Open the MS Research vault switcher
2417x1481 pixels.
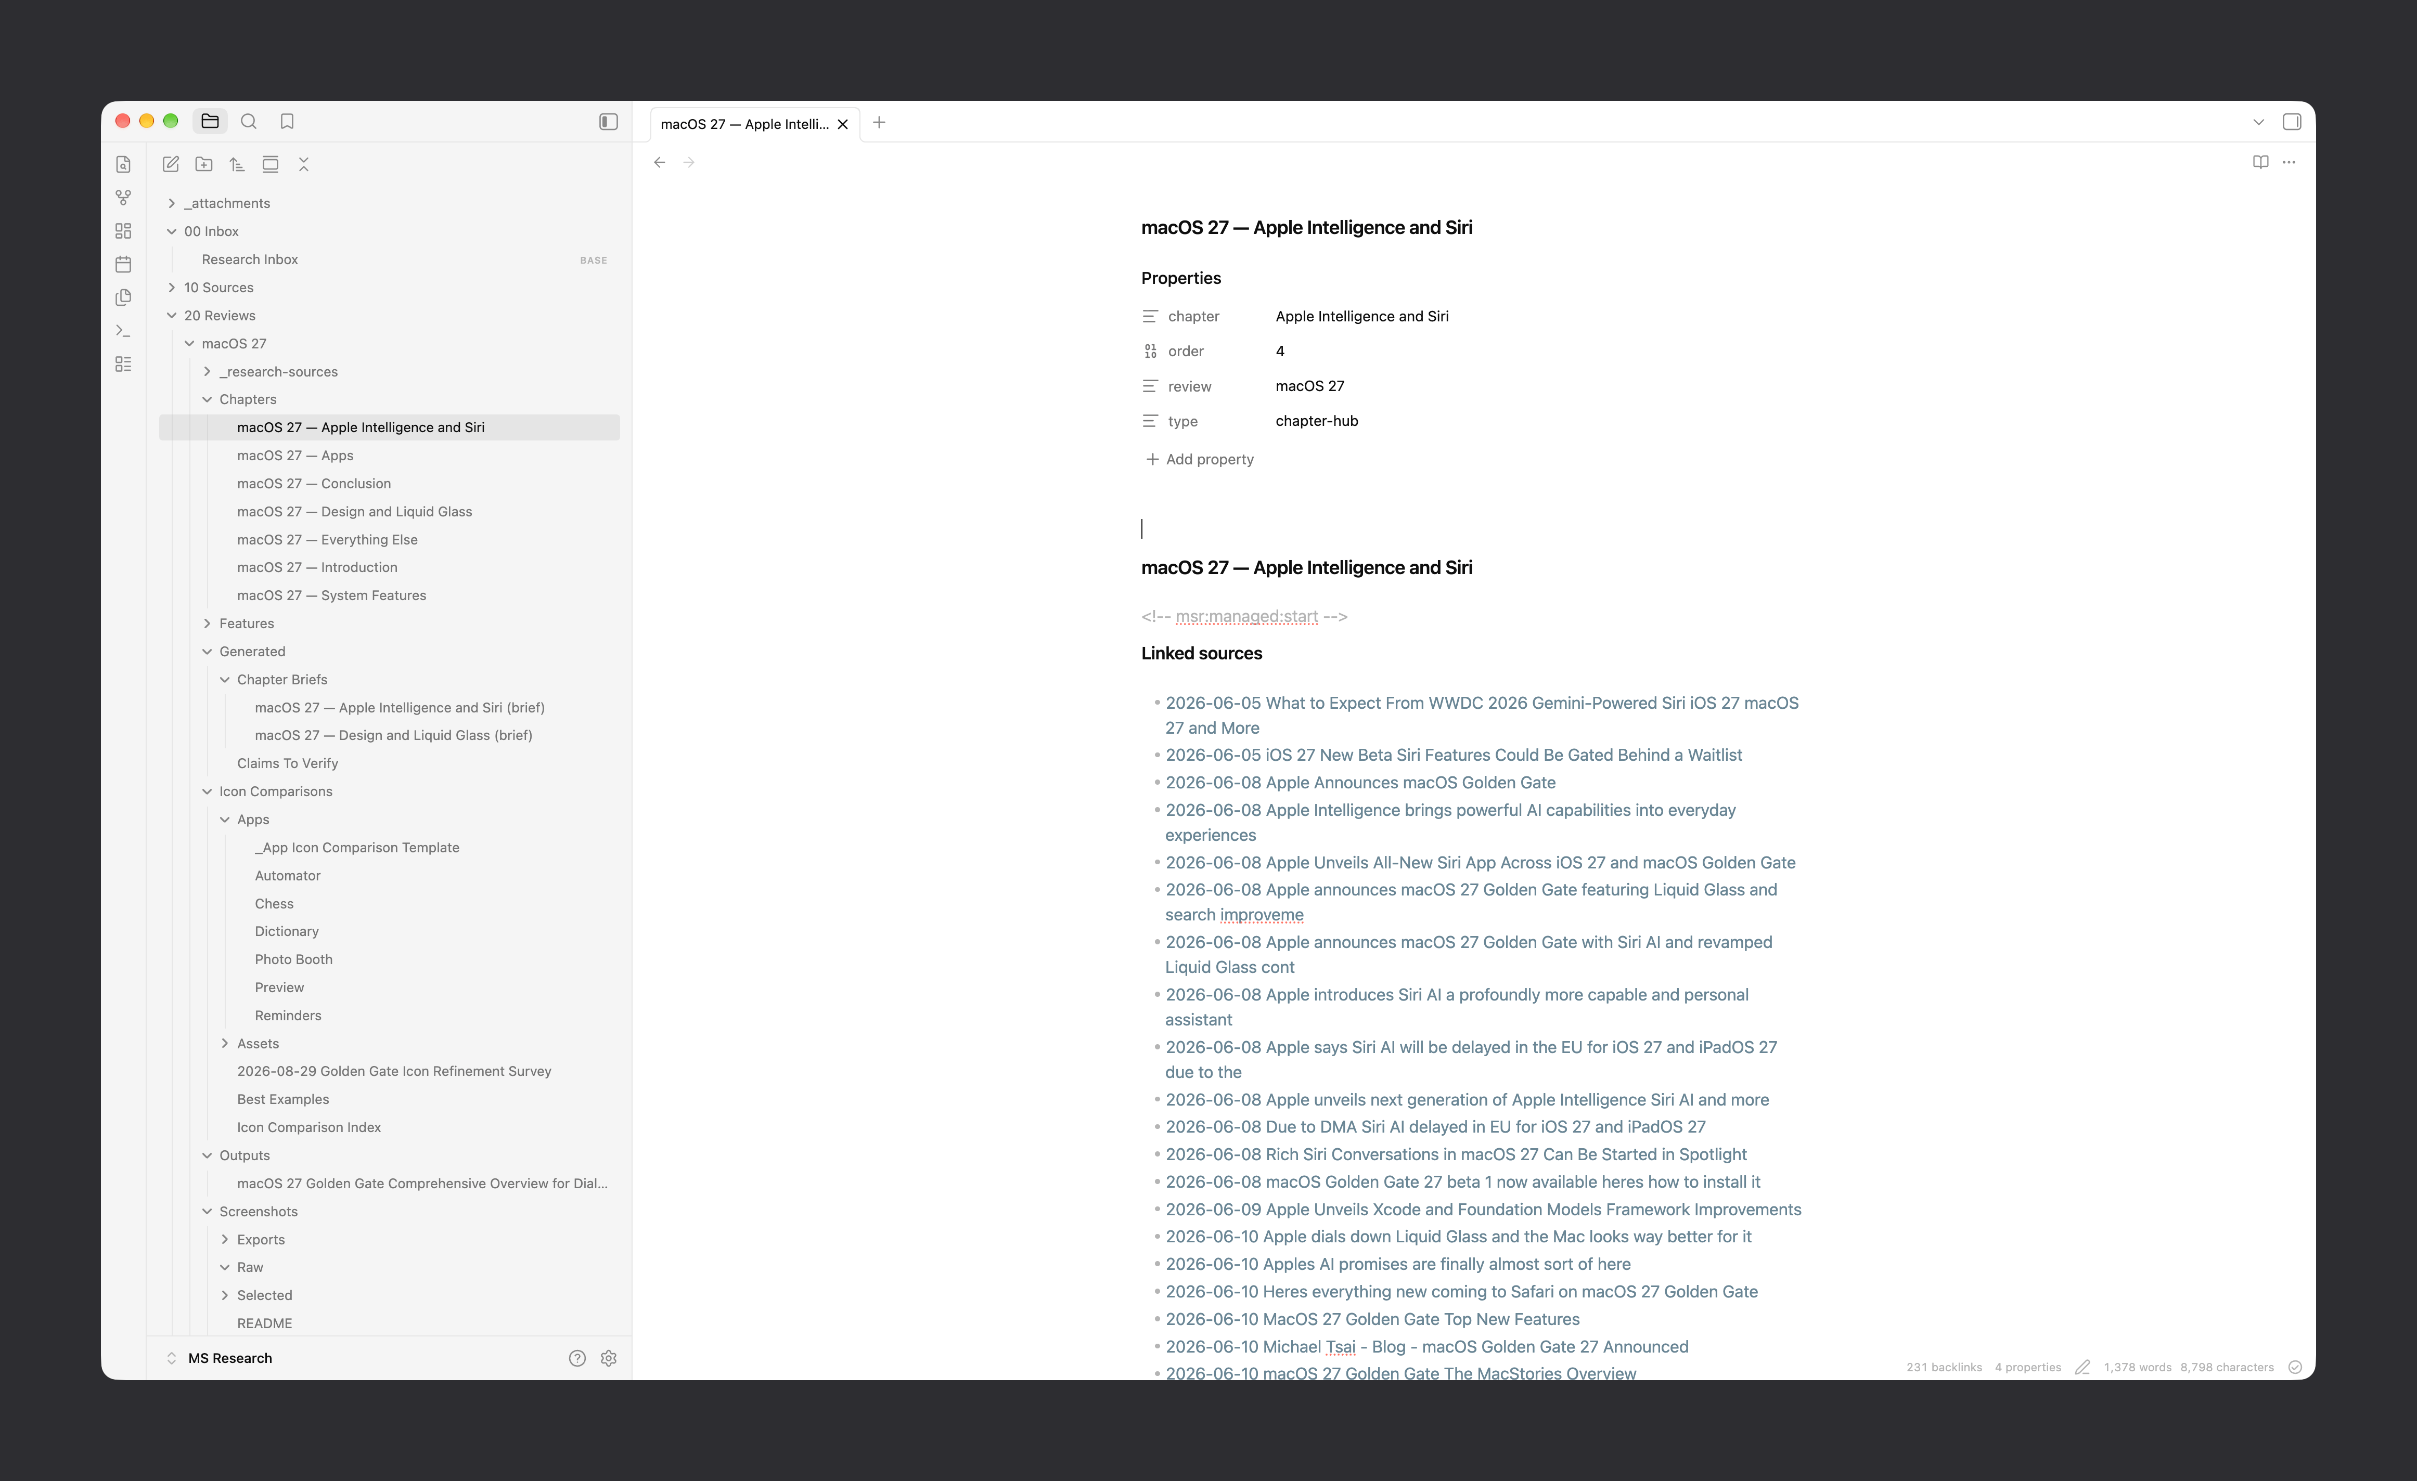click(229, 1357)
